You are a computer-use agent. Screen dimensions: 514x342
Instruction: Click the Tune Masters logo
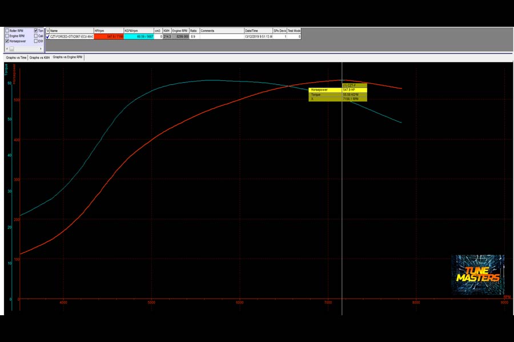(x=477, y=275)
